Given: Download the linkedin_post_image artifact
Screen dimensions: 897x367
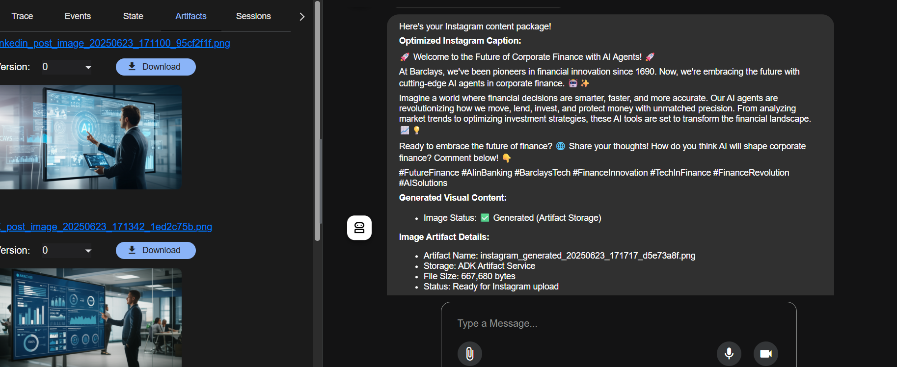Looking at the screenshot, I should 156,67.
